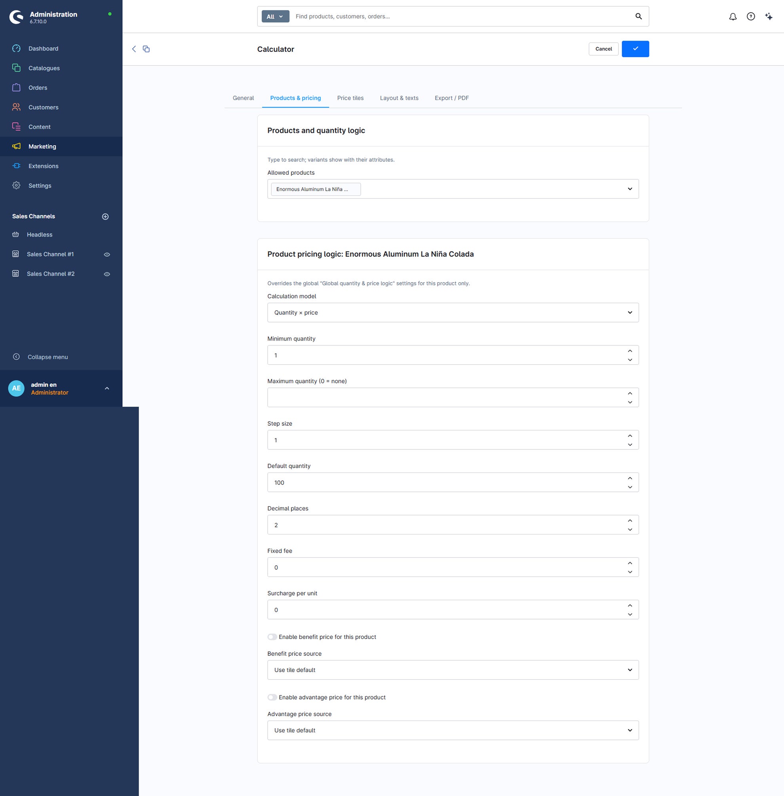
Task: Open the Calculation model dropdown
Action: pos(453,313)
